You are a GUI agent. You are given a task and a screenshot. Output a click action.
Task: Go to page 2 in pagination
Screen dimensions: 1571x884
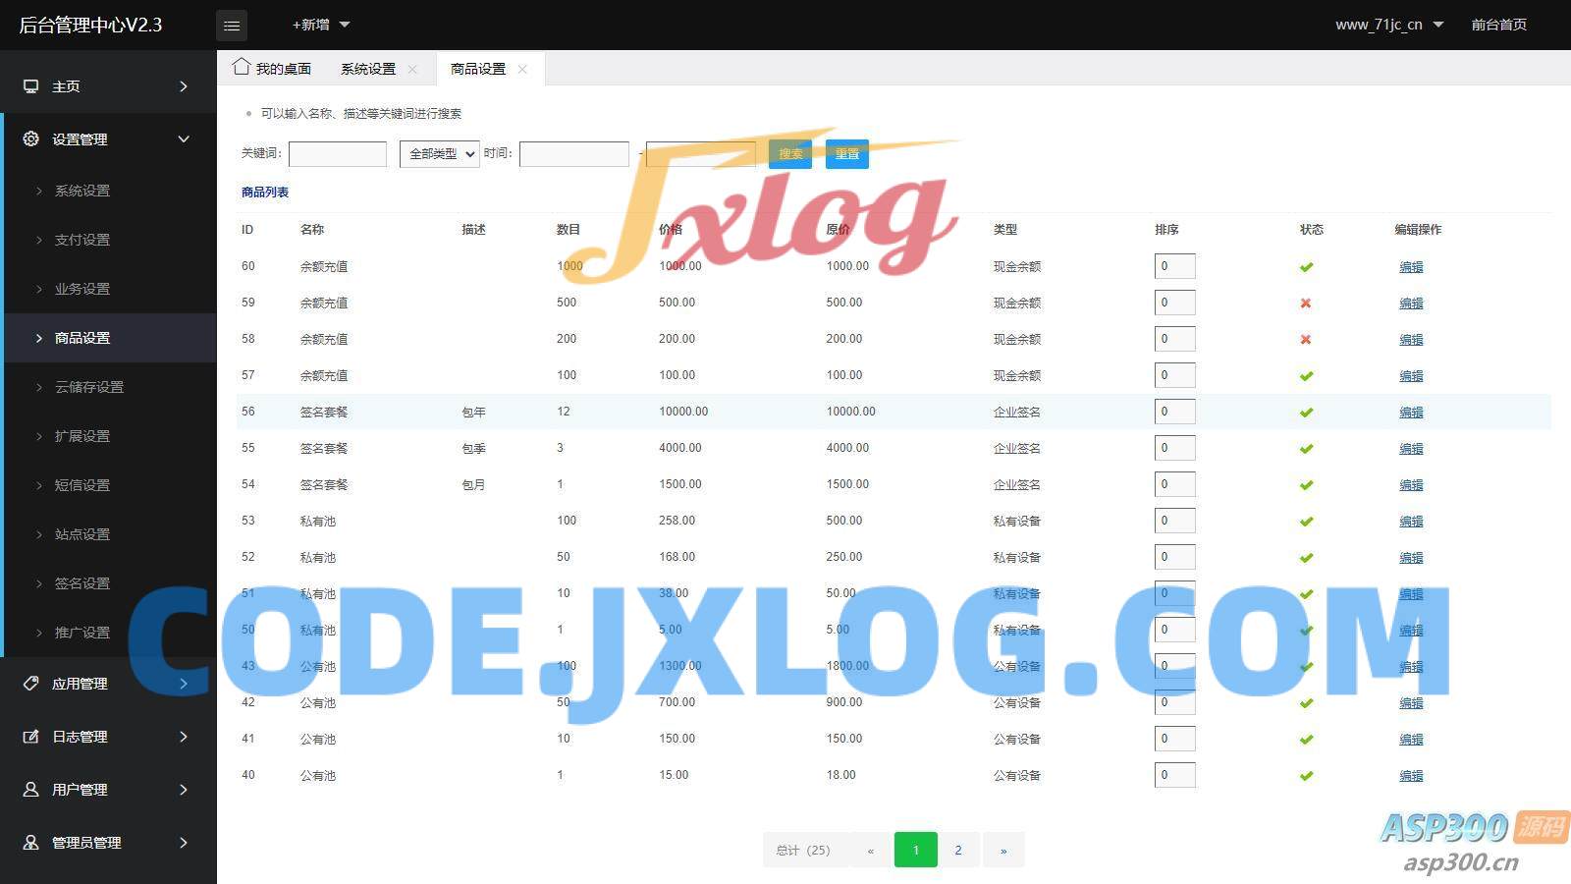click(958, 850)
